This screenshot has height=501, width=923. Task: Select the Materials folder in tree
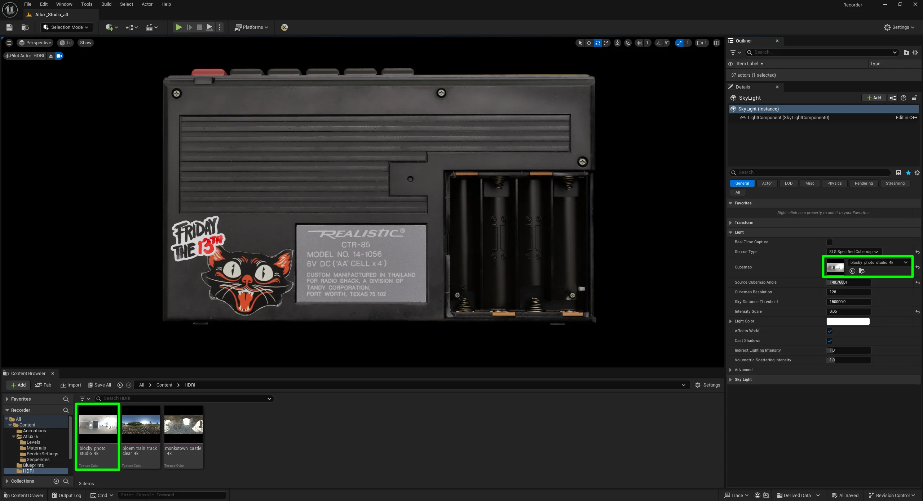pos(36,448)
